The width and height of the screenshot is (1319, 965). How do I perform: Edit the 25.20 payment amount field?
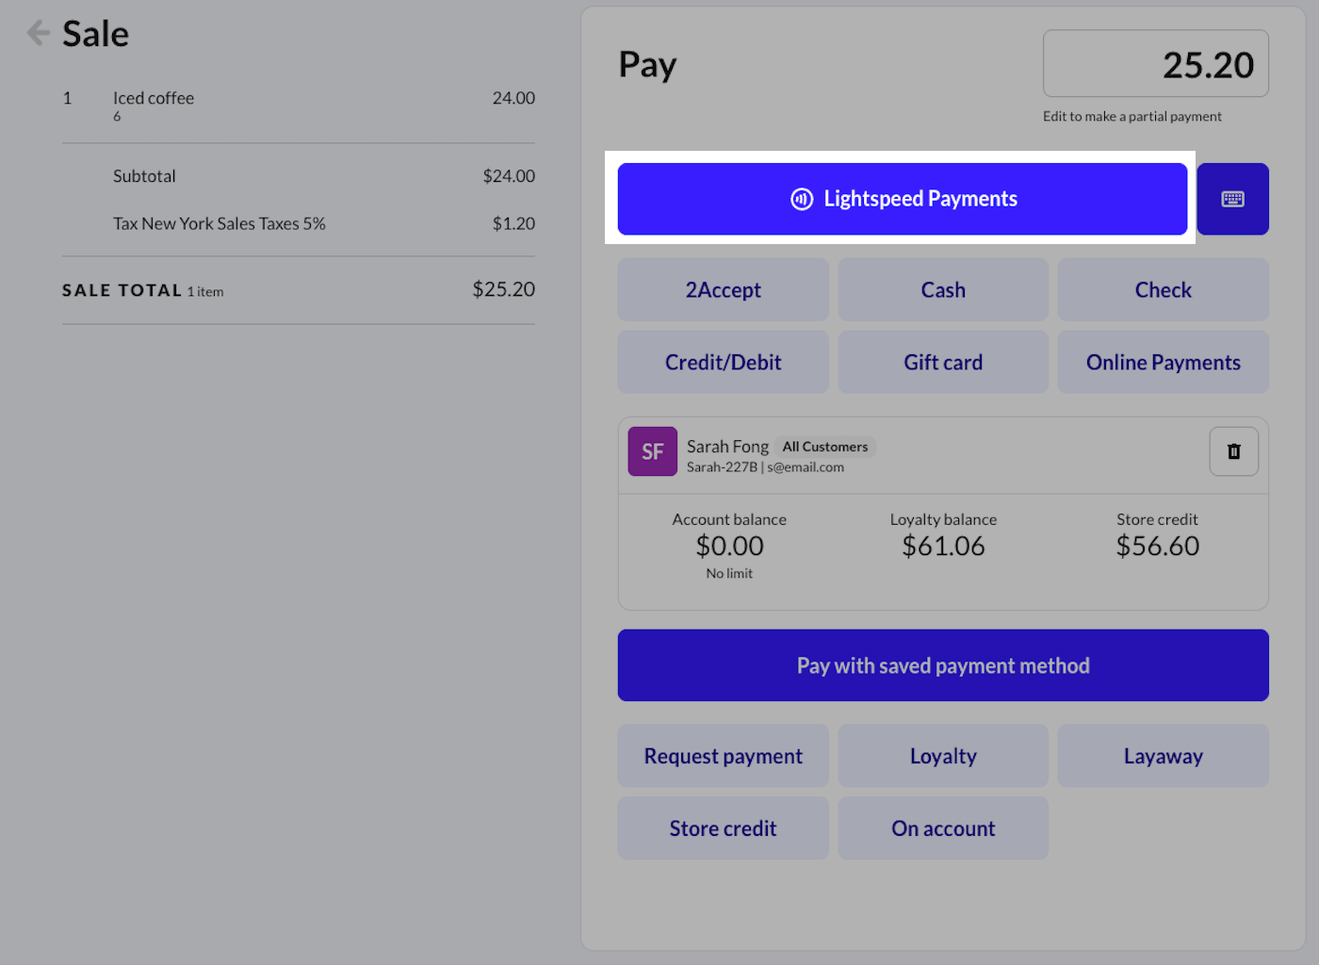pos(1155,64)
